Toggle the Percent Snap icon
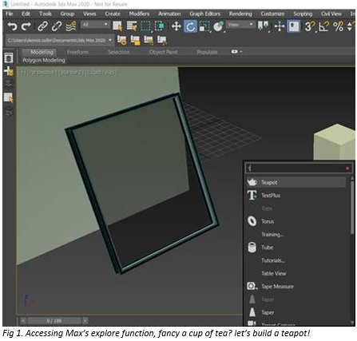The image size is (357, 341). pyautogui.click(x=338, y=26)
